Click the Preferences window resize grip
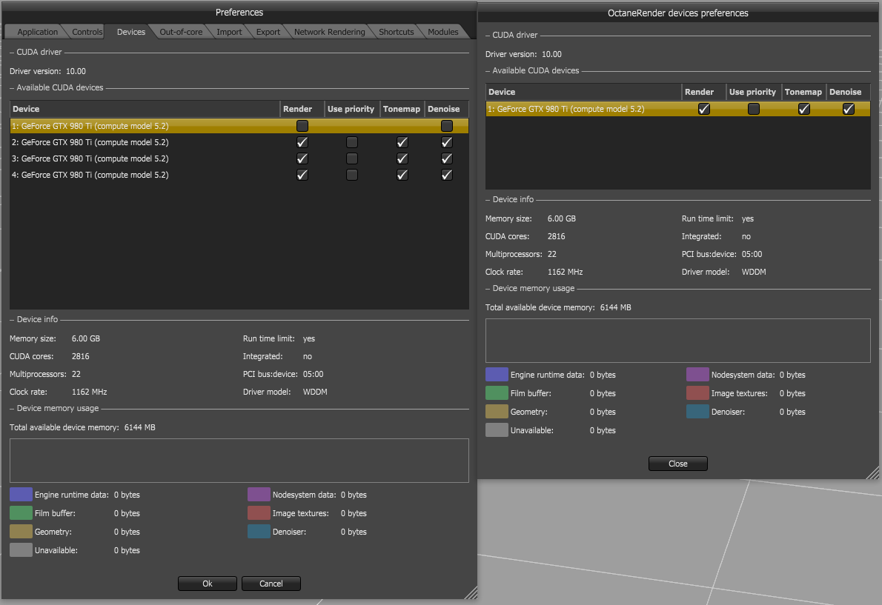 pos(471,592)
